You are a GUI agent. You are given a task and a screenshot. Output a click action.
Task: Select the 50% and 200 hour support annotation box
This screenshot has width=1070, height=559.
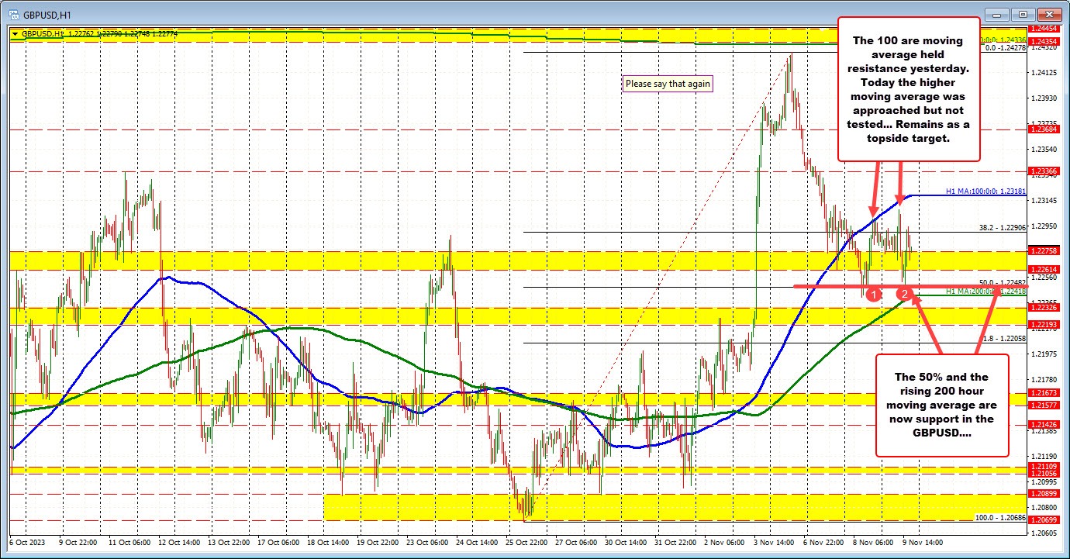[941, 404]
